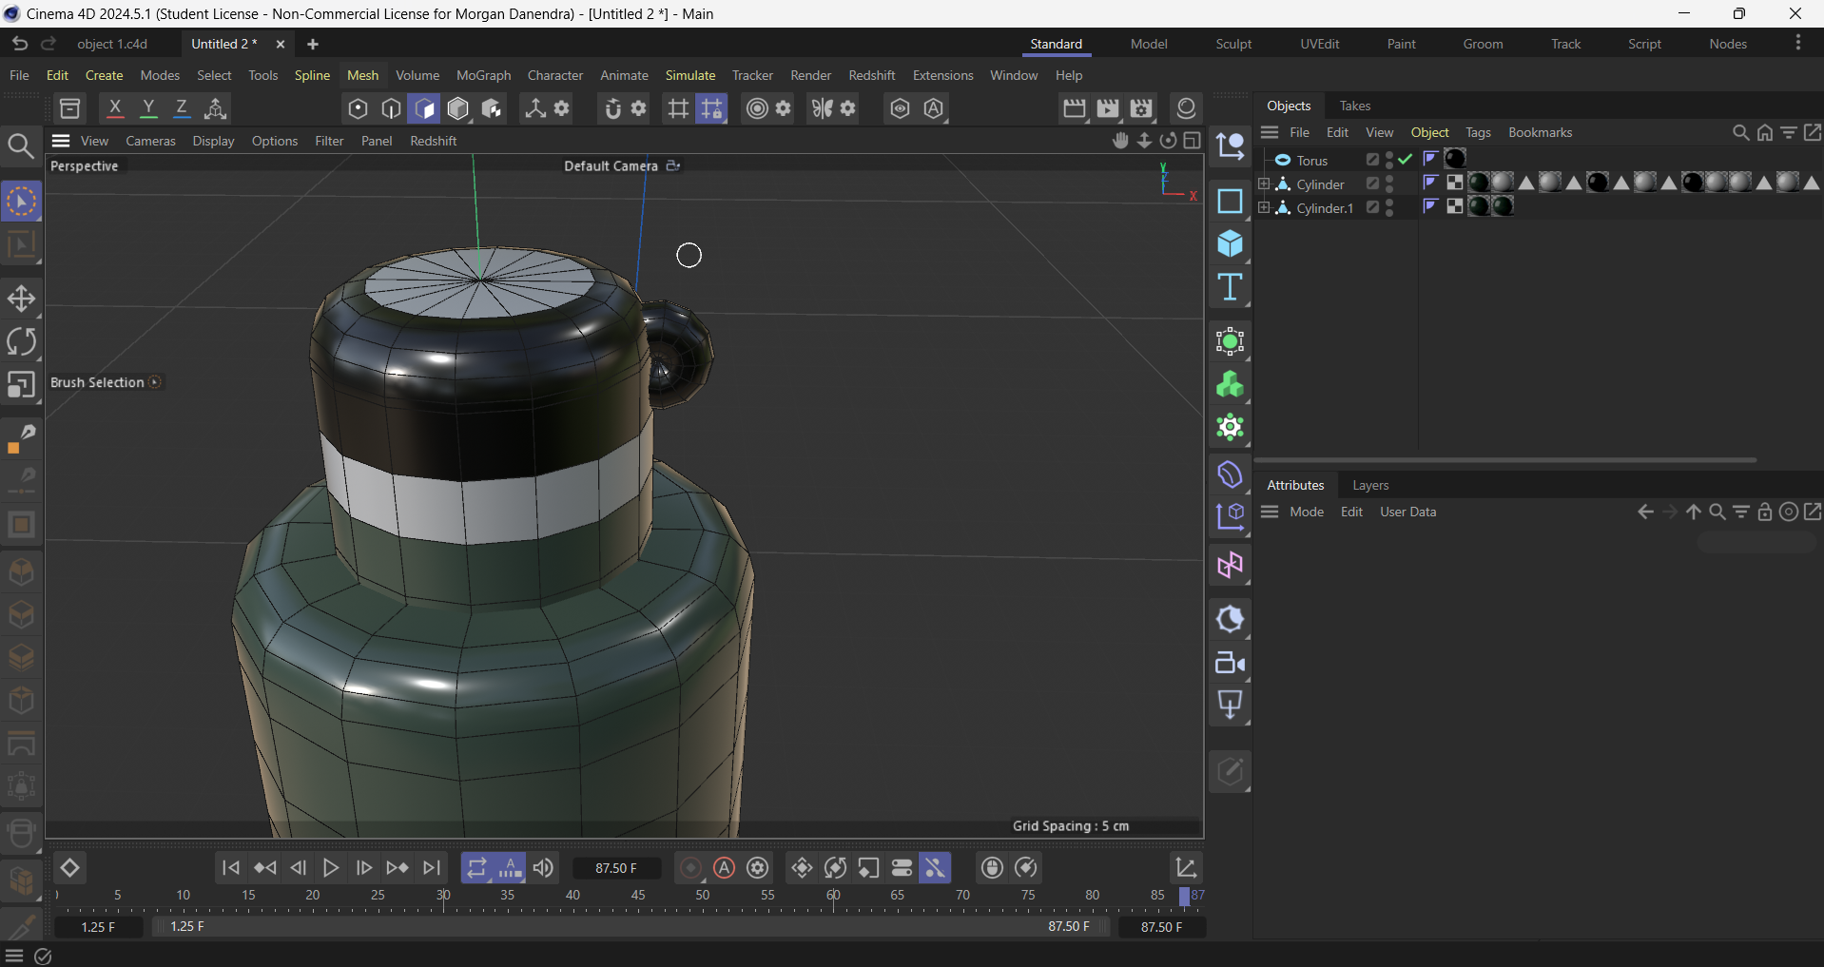
Task: Select the Live Selection tool
Action: pos(21,201)
